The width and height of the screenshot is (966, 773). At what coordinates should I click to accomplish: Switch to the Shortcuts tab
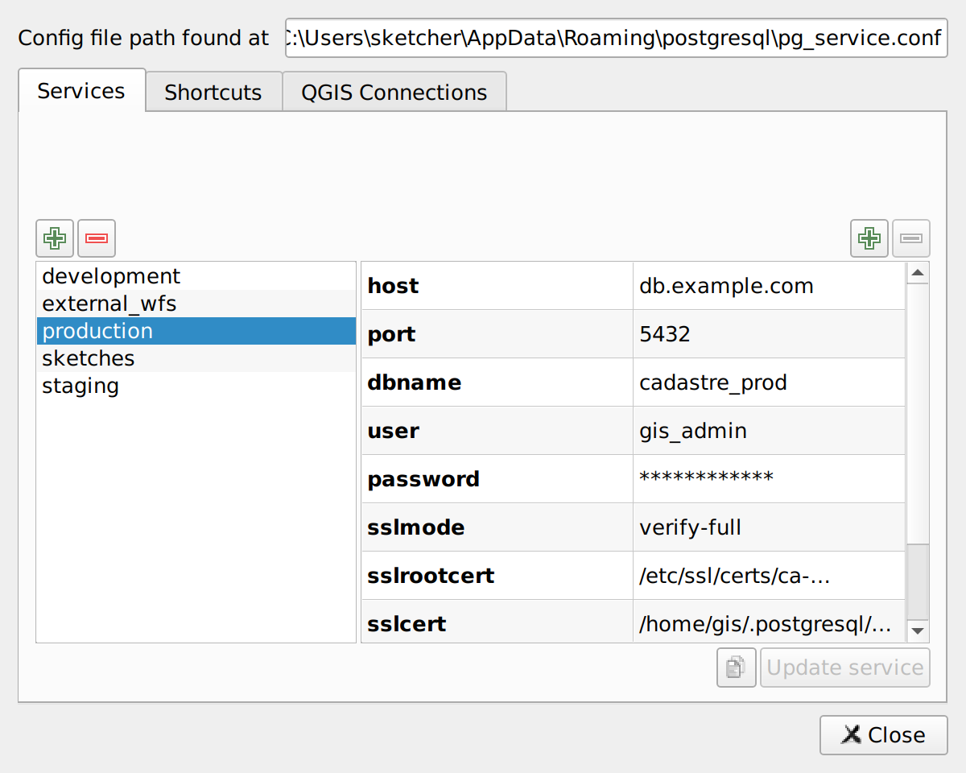213,91
